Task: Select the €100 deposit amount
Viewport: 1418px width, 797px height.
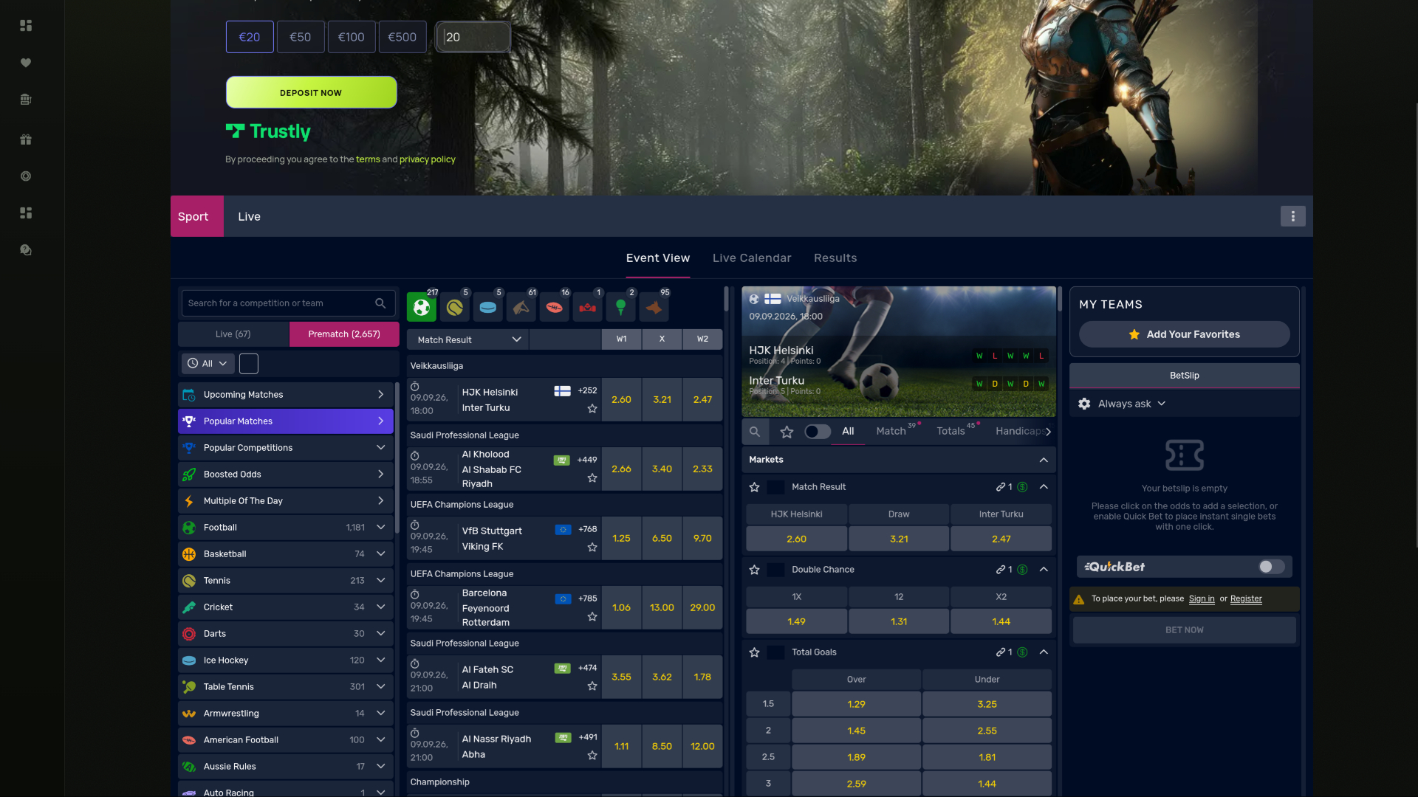Action: (351, 37)
